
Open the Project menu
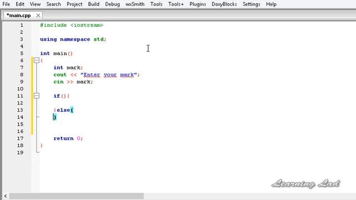point(75,4)
